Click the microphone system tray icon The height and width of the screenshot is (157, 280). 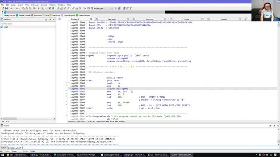260,155
